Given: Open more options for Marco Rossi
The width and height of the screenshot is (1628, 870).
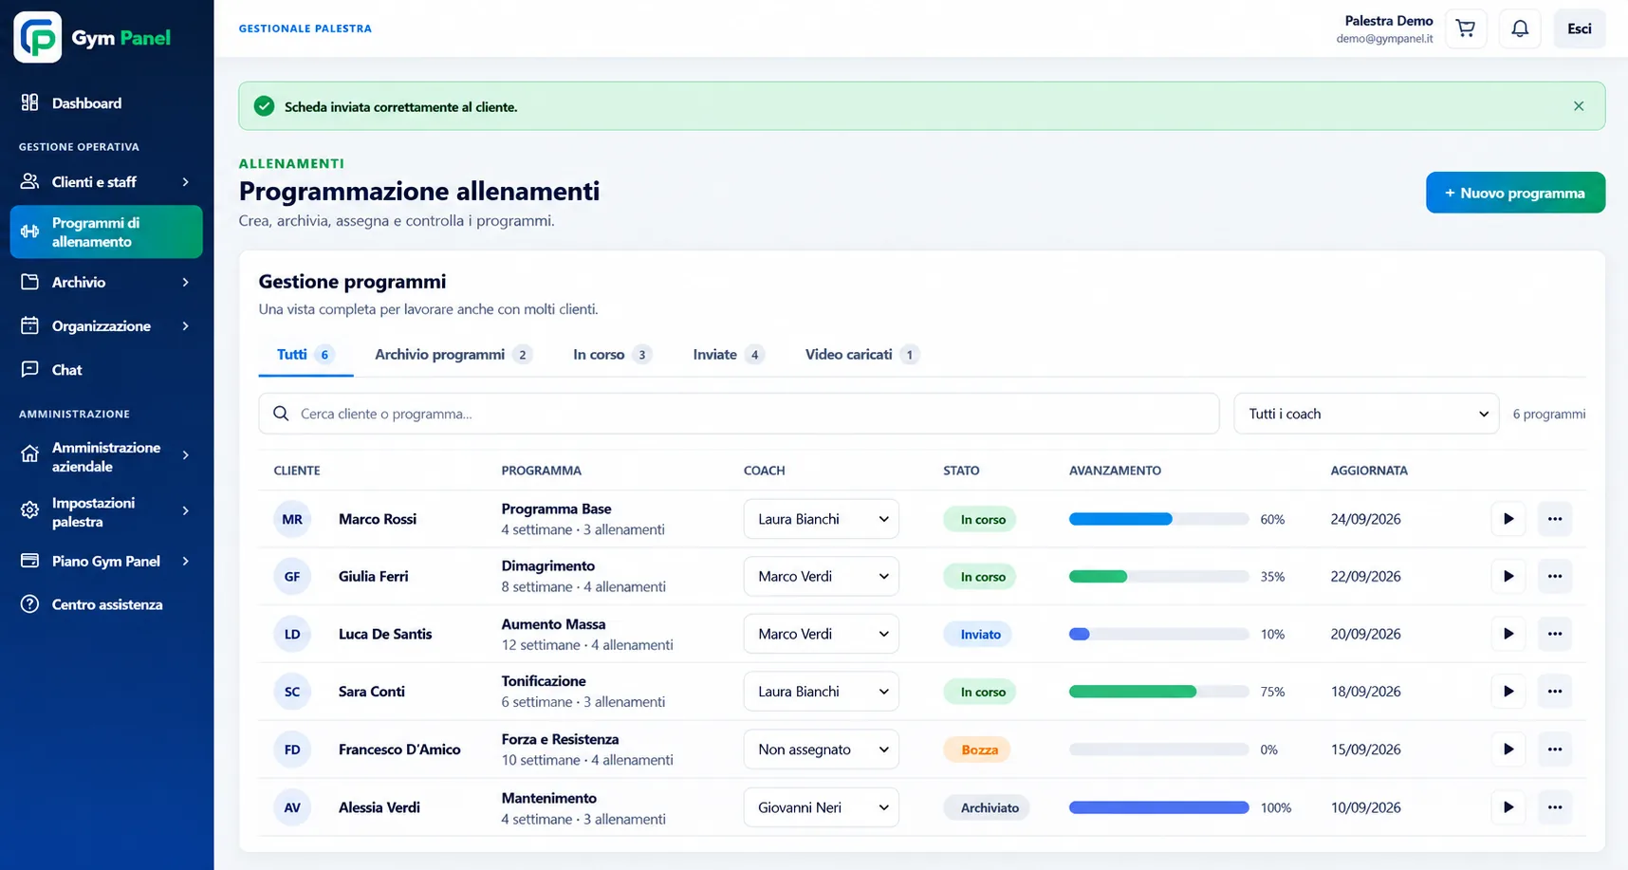Looking at the screenshot, I should (x=1555, y=519).
